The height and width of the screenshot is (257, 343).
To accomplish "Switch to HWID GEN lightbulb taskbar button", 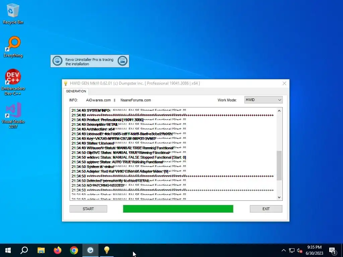I will click(x=107, y=250).
